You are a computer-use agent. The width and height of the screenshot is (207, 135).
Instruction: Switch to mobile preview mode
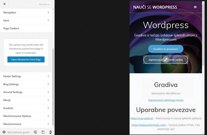(x=50, y=132)
